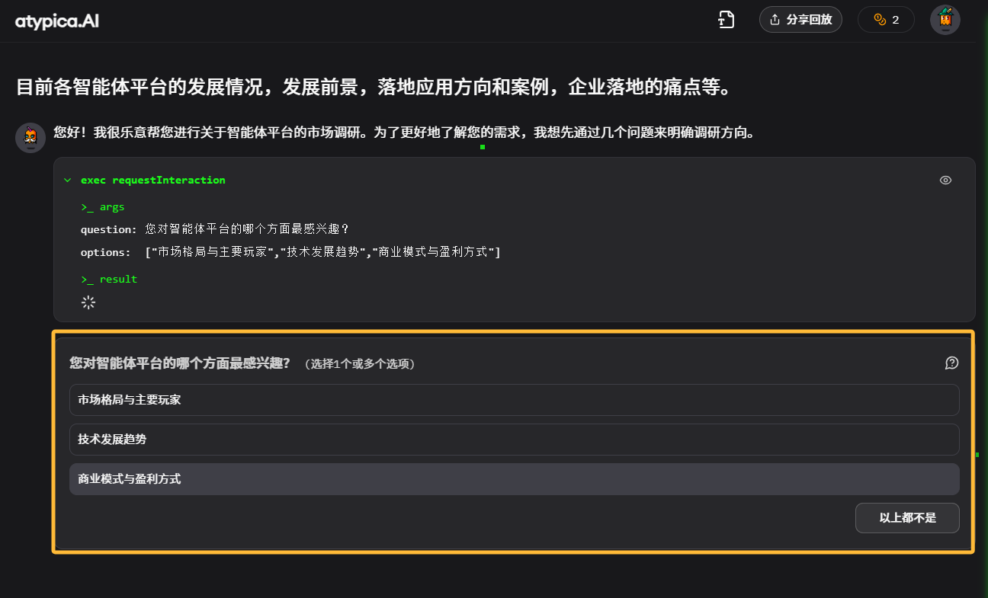The width and height of the screenshot is (988, 598).
Task: Select option 技术发展趋势
Action: point(514,440)
